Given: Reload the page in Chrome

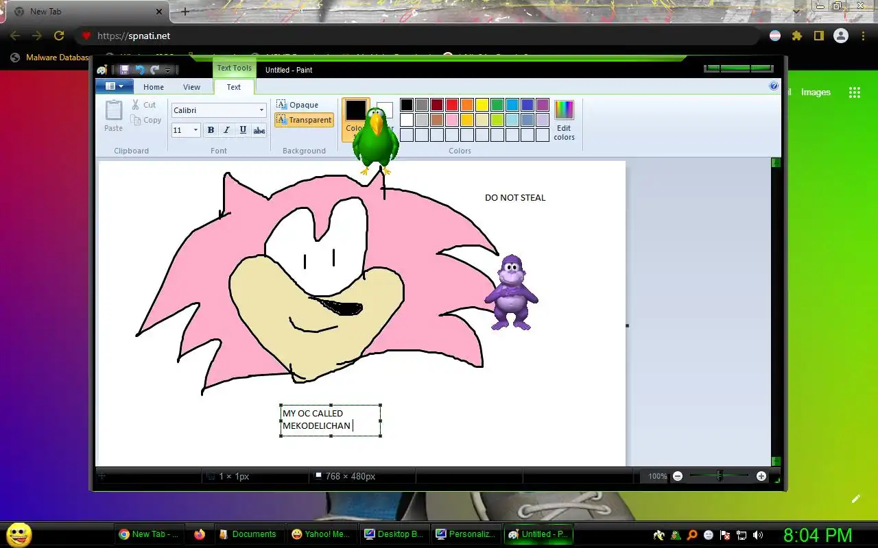Looking at the screenshot, I should tap(59, 36).
